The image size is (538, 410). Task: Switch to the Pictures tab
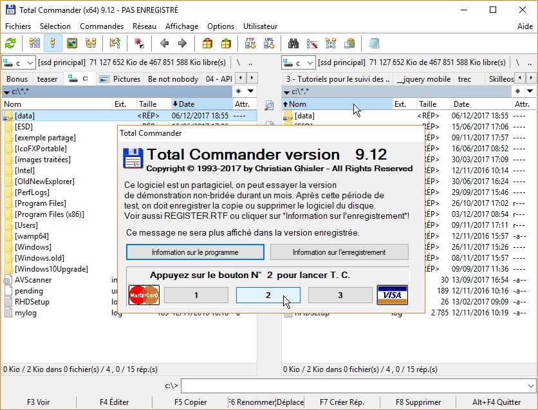click(121, 79)
